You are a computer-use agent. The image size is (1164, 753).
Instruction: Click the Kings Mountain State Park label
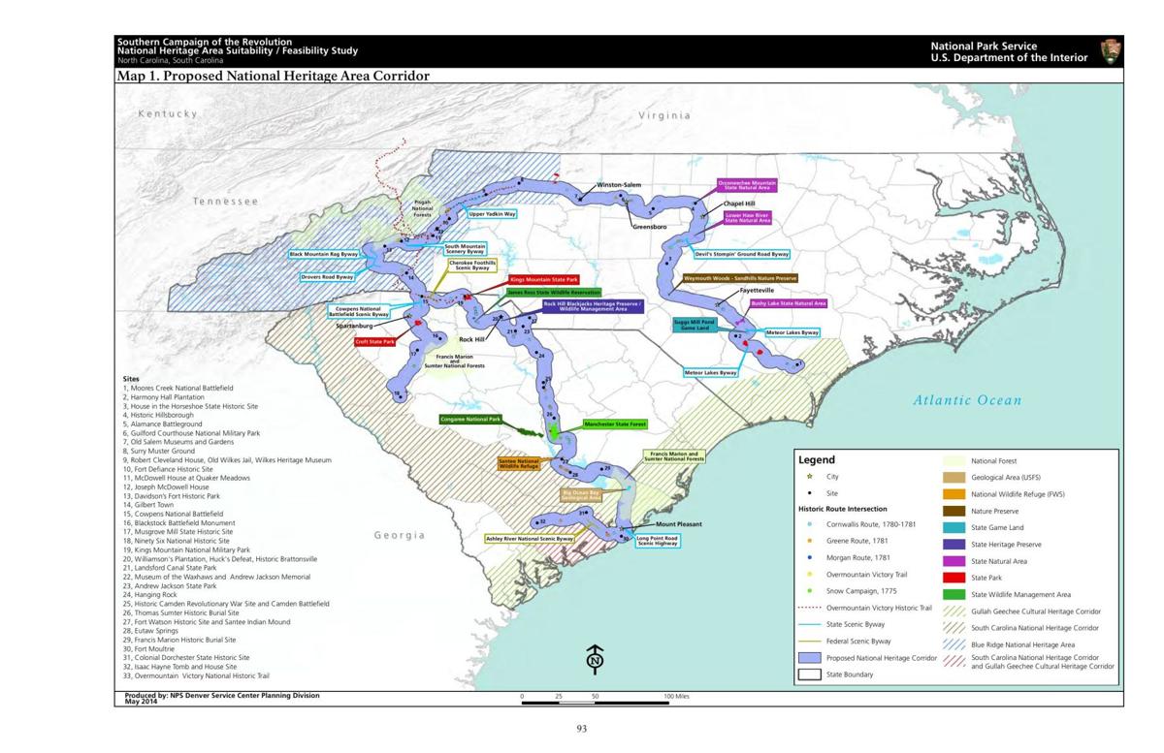tap(543, 279)
